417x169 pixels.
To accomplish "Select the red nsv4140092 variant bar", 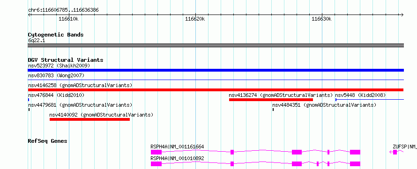I will 89,119.
